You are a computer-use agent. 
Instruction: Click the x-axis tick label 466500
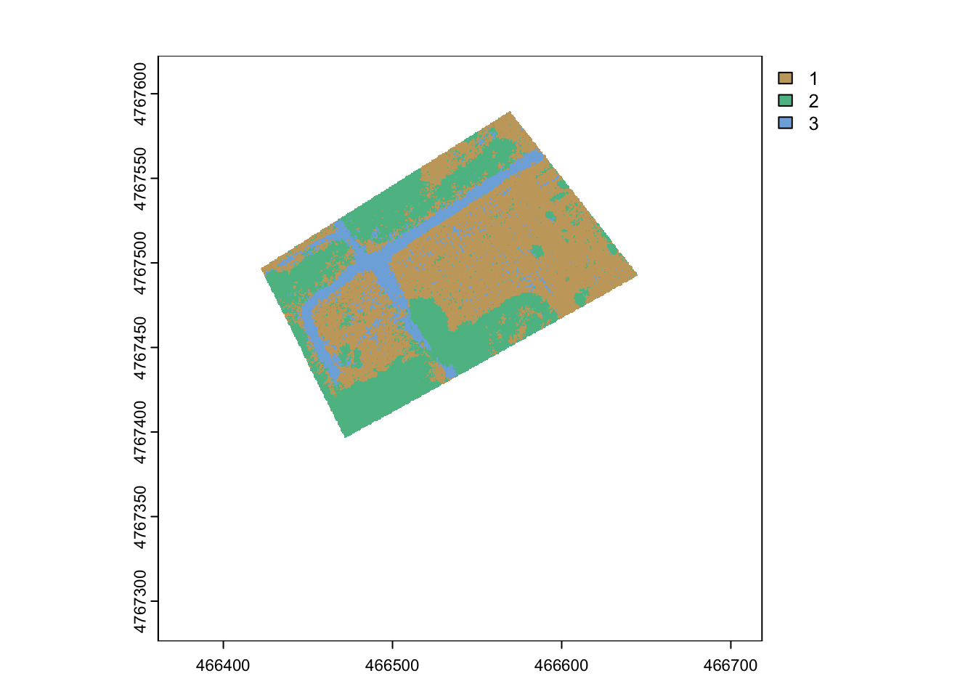click(392, 665)
